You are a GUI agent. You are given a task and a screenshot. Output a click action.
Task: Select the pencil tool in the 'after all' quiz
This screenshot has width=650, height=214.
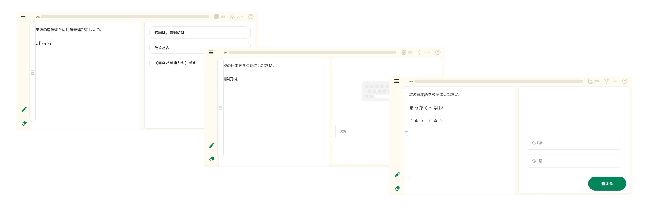click(x=24, y=110)
